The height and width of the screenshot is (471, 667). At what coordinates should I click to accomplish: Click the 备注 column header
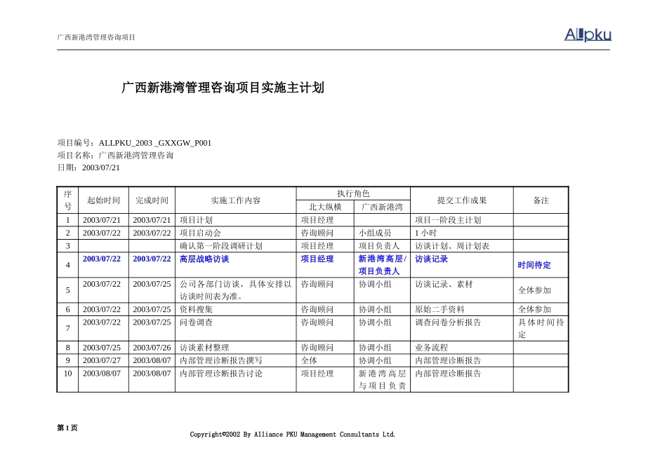click(x=541, y=200)
